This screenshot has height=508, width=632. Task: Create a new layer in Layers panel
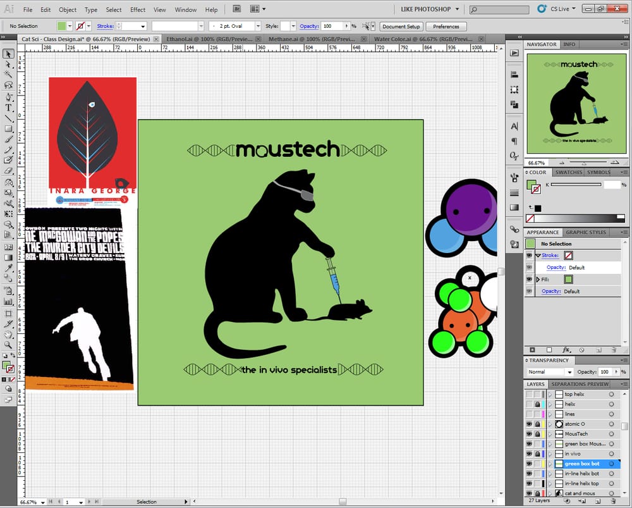tap(598, 501)
